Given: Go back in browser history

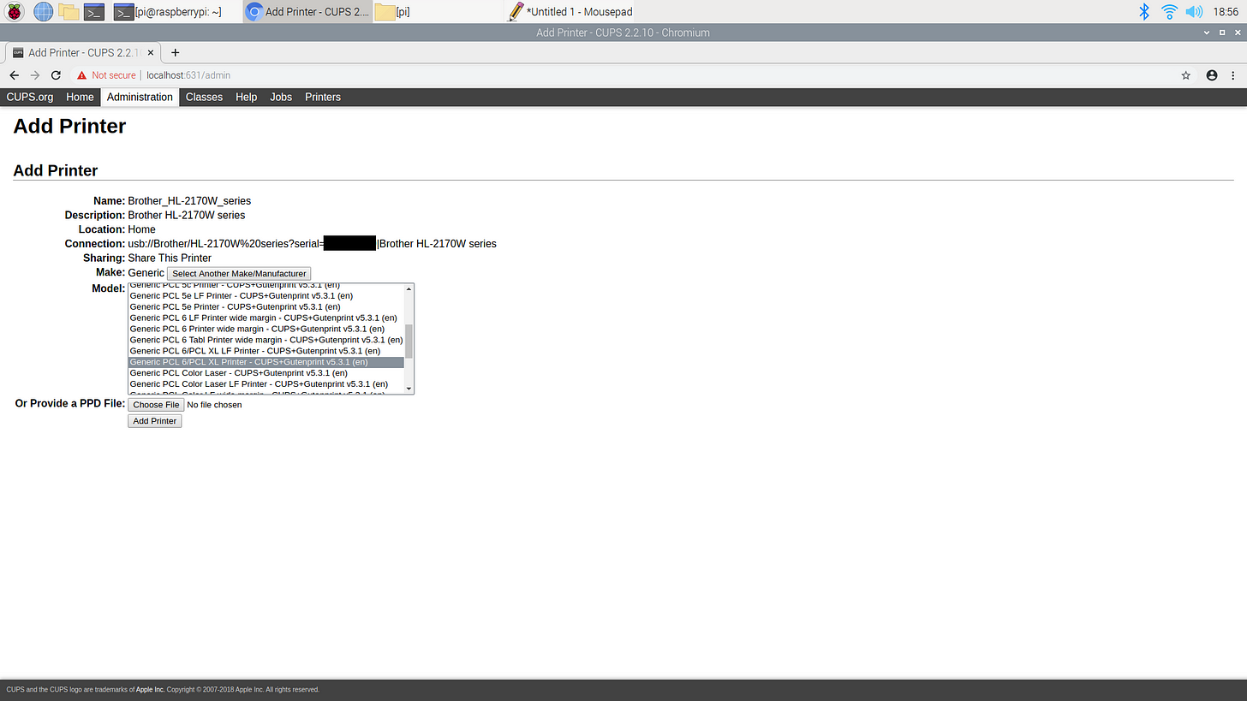Looking at the screenshot, I should pyautogui.click(x=15, y=75).
